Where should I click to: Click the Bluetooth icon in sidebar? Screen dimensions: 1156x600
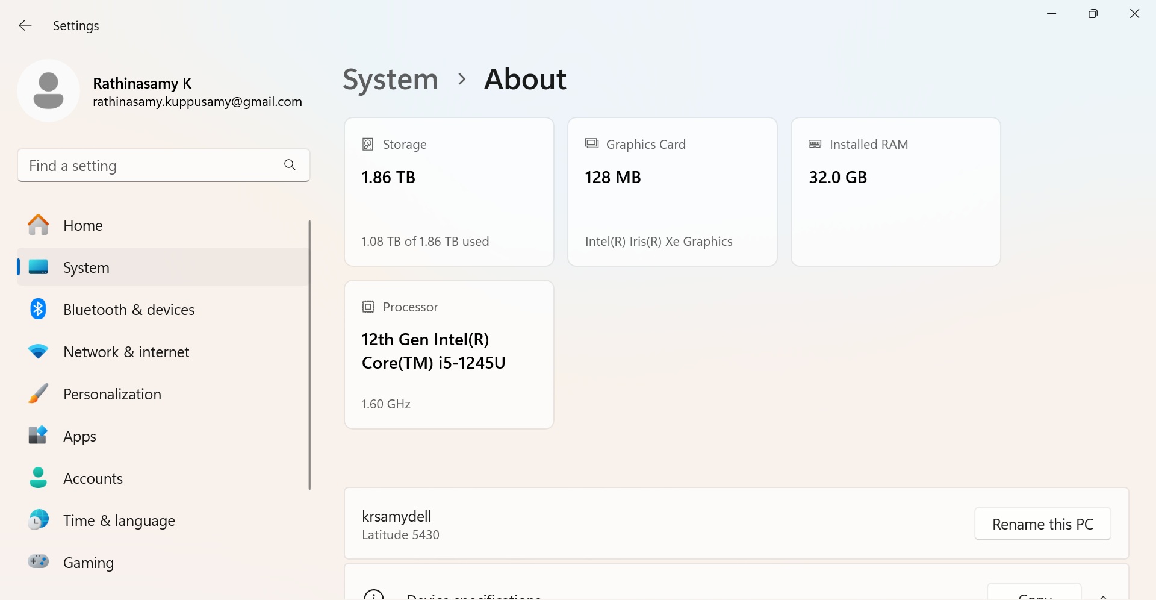pos(39,309)
